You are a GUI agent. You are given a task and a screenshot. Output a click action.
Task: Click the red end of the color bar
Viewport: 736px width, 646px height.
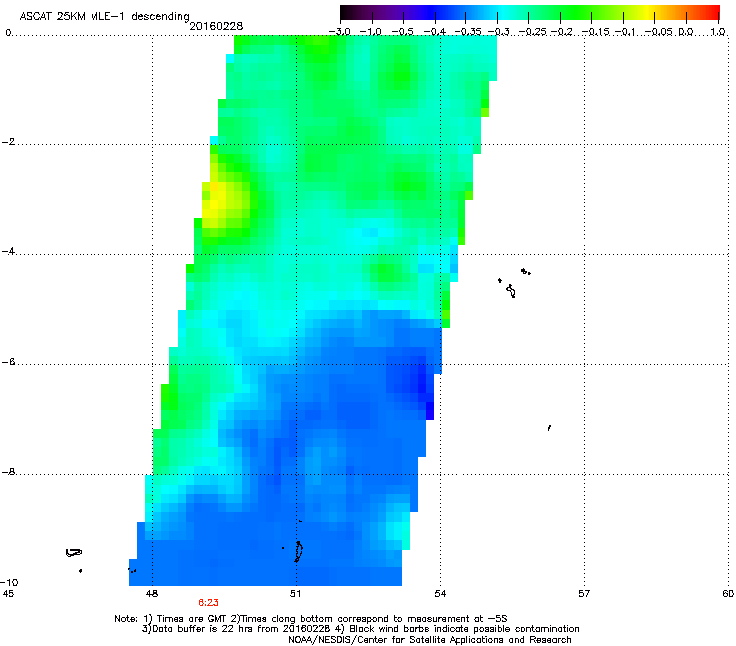(x=711, y=12)
